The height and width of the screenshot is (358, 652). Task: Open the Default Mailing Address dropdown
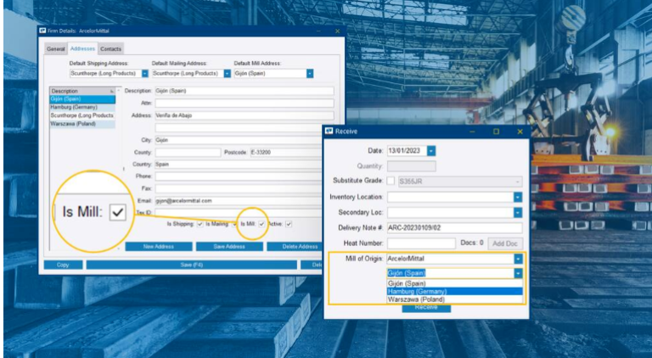[227, 74]
